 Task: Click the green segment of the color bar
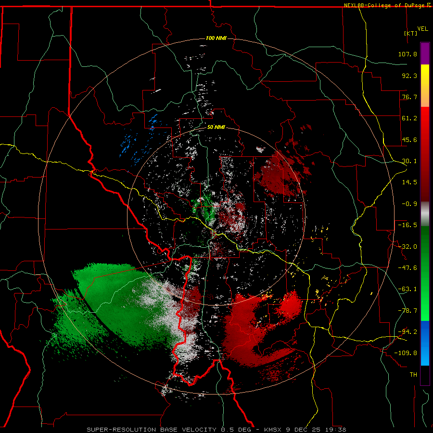tap(425, 273)
